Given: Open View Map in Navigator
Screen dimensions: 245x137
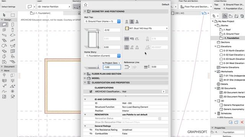Looking at the screenshot, I should 230,16.
